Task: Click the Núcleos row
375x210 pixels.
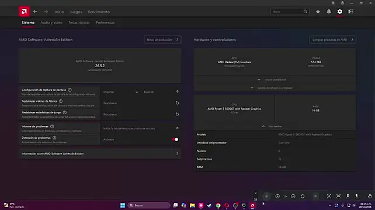Action: (275, 150)
